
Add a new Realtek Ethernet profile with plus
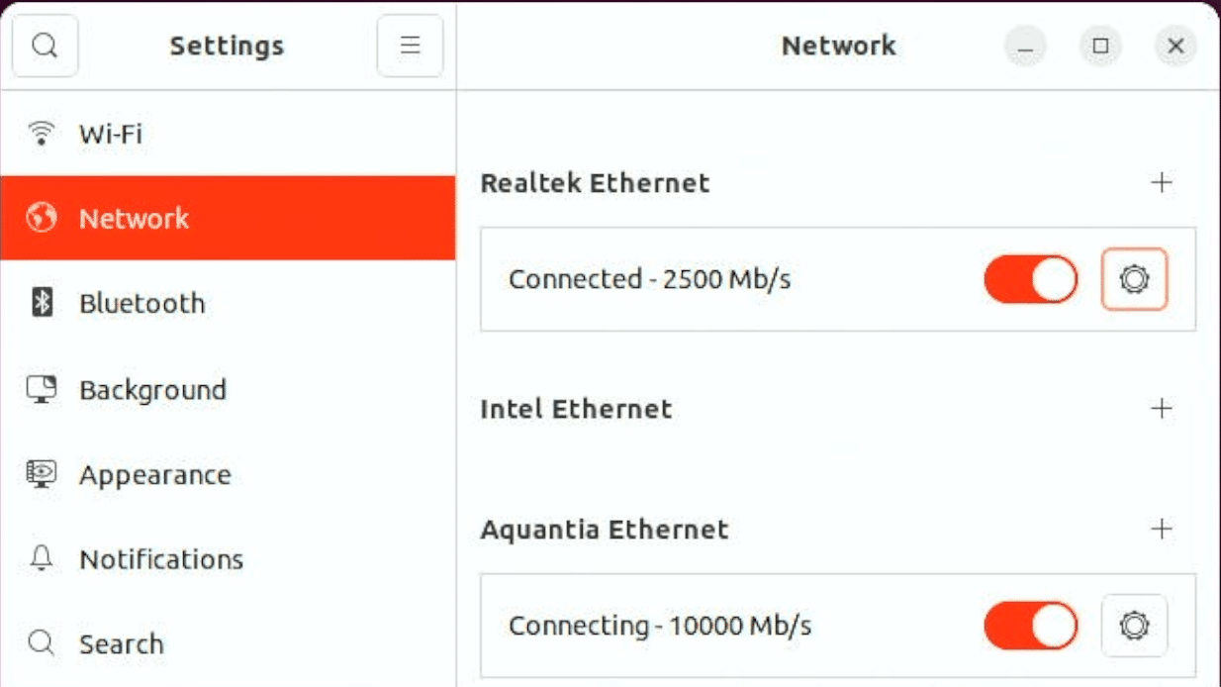click(1162, 182)
